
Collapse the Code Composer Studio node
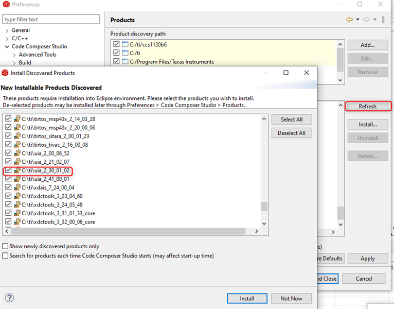7,46
